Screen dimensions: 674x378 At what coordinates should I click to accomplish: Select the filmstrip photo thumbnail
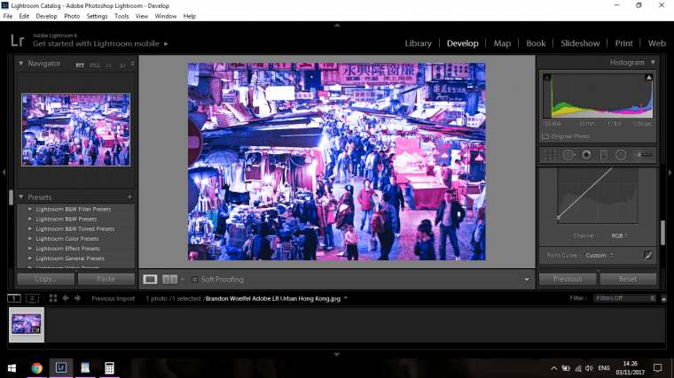click(x=27, y=324)
